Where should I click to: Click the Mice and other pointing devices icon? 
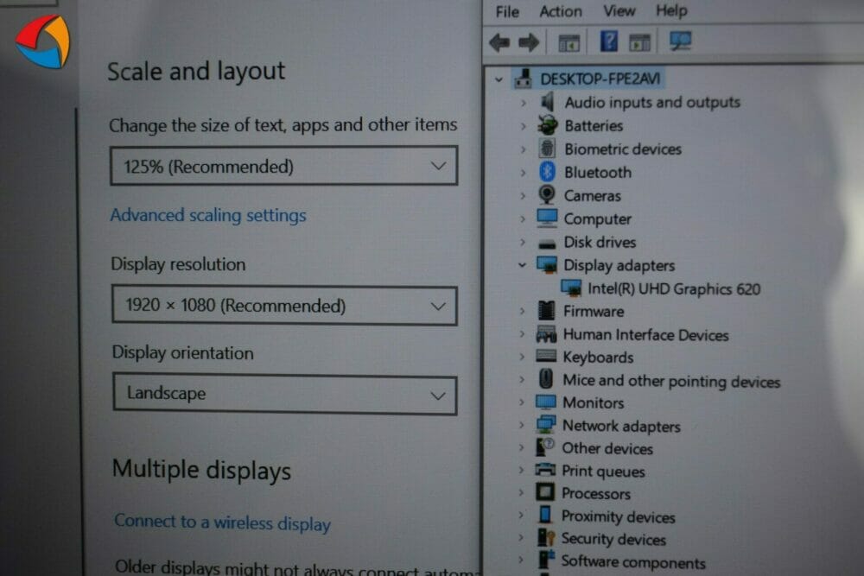546,379
